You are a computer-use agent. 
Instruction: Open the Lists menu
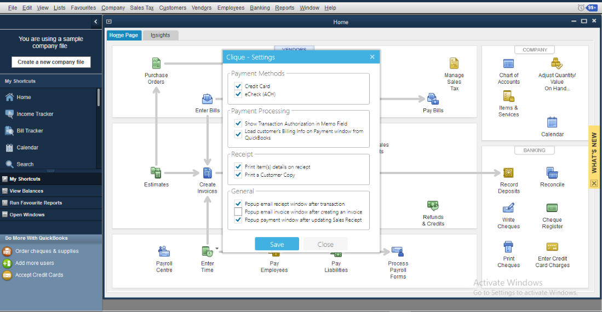[x=60, y=8]
